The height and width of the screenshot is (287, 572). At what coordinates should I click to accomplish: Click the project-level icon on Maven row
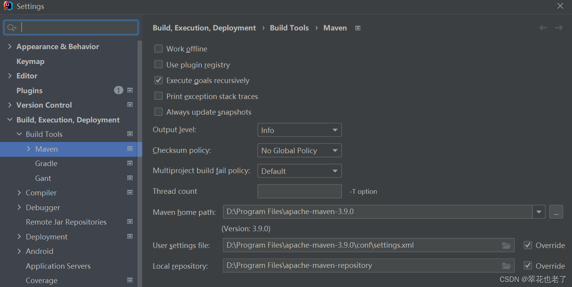pyautogui.click(x=130, y=149)
